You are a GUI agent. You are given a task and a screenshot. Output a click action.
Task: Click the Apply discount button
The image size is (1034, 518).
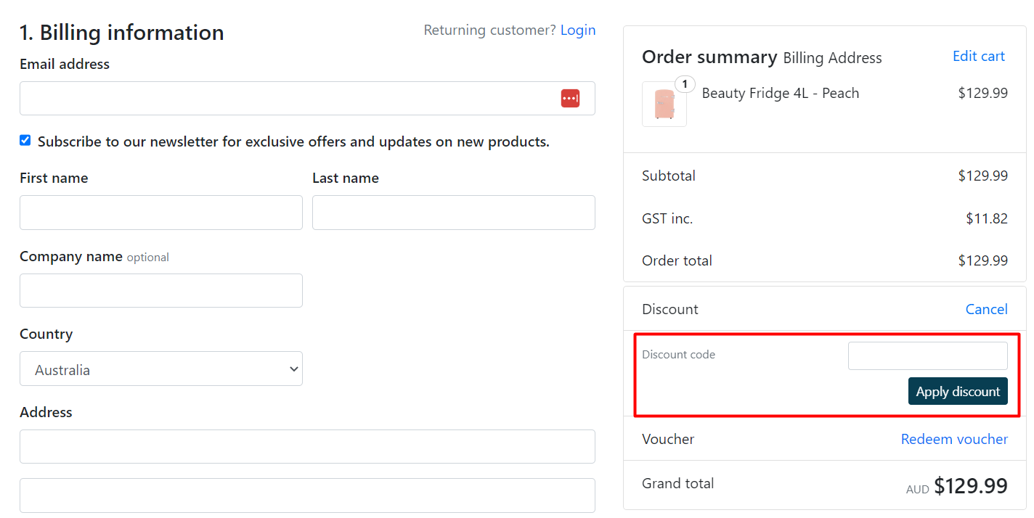click(958, 391)
